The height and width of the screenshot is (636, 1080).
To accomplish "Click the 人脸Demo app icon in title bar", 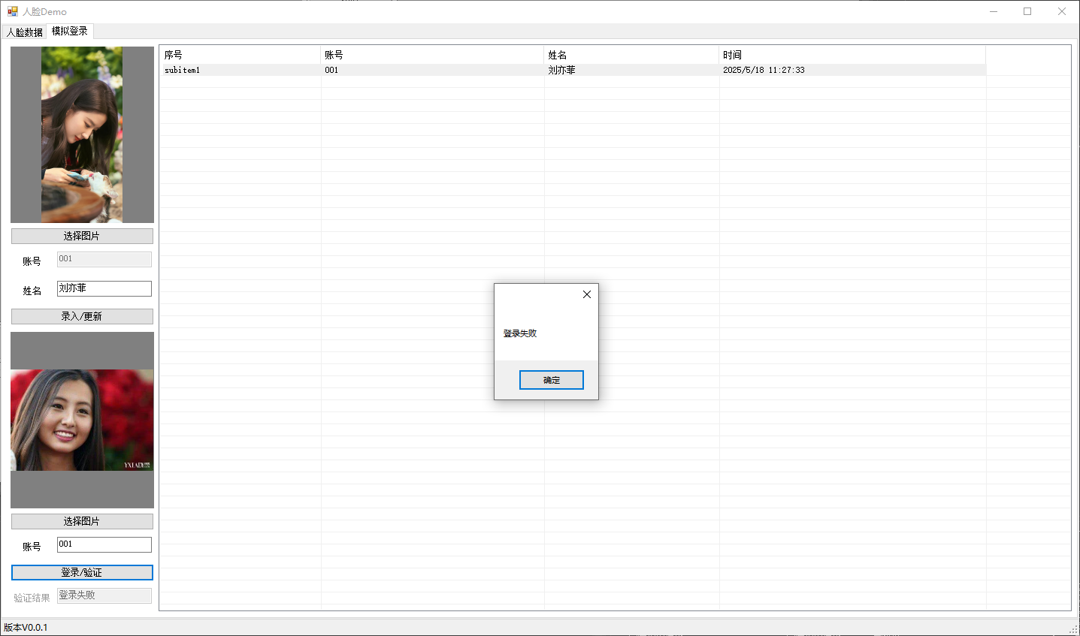I will [12, 11].
